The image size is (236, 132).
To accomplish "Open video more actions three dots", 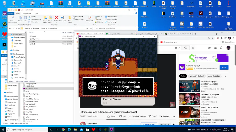I will point(174,116).
